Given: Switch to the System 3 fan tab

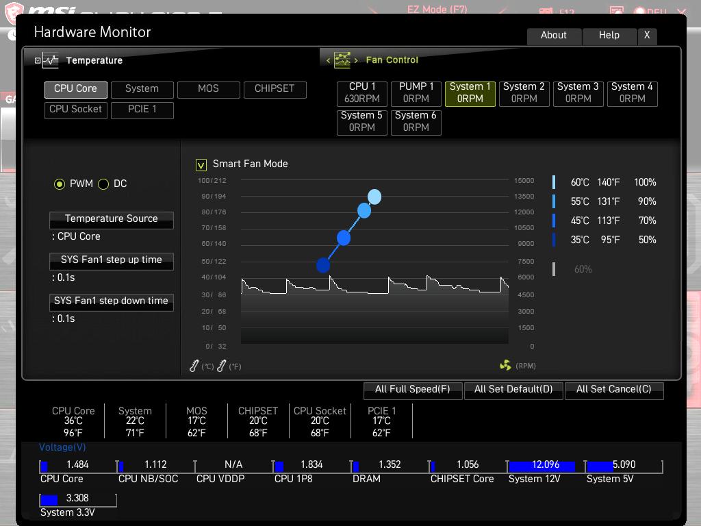Looking at the screenshot, I should (578, 93).
